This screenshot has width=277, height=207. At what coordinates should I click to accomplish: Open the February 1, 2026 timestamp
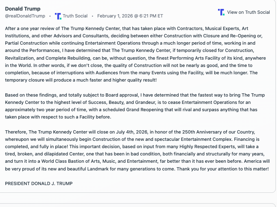click(130, 16)
